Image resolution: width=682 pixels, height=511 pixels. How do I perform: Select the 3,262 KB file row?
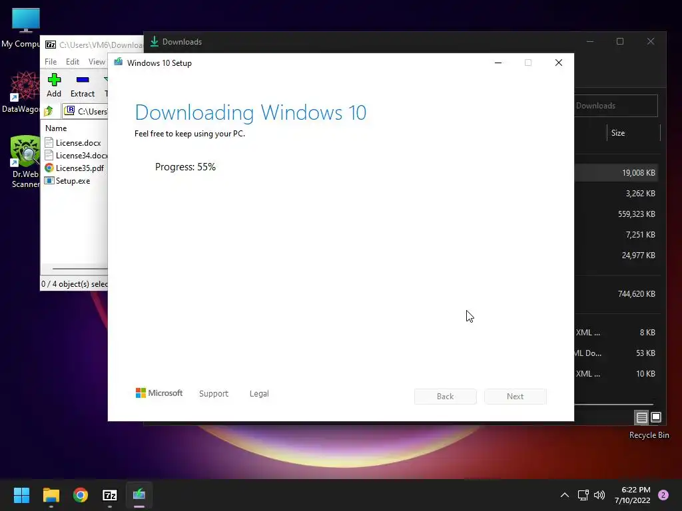[615, 194]
